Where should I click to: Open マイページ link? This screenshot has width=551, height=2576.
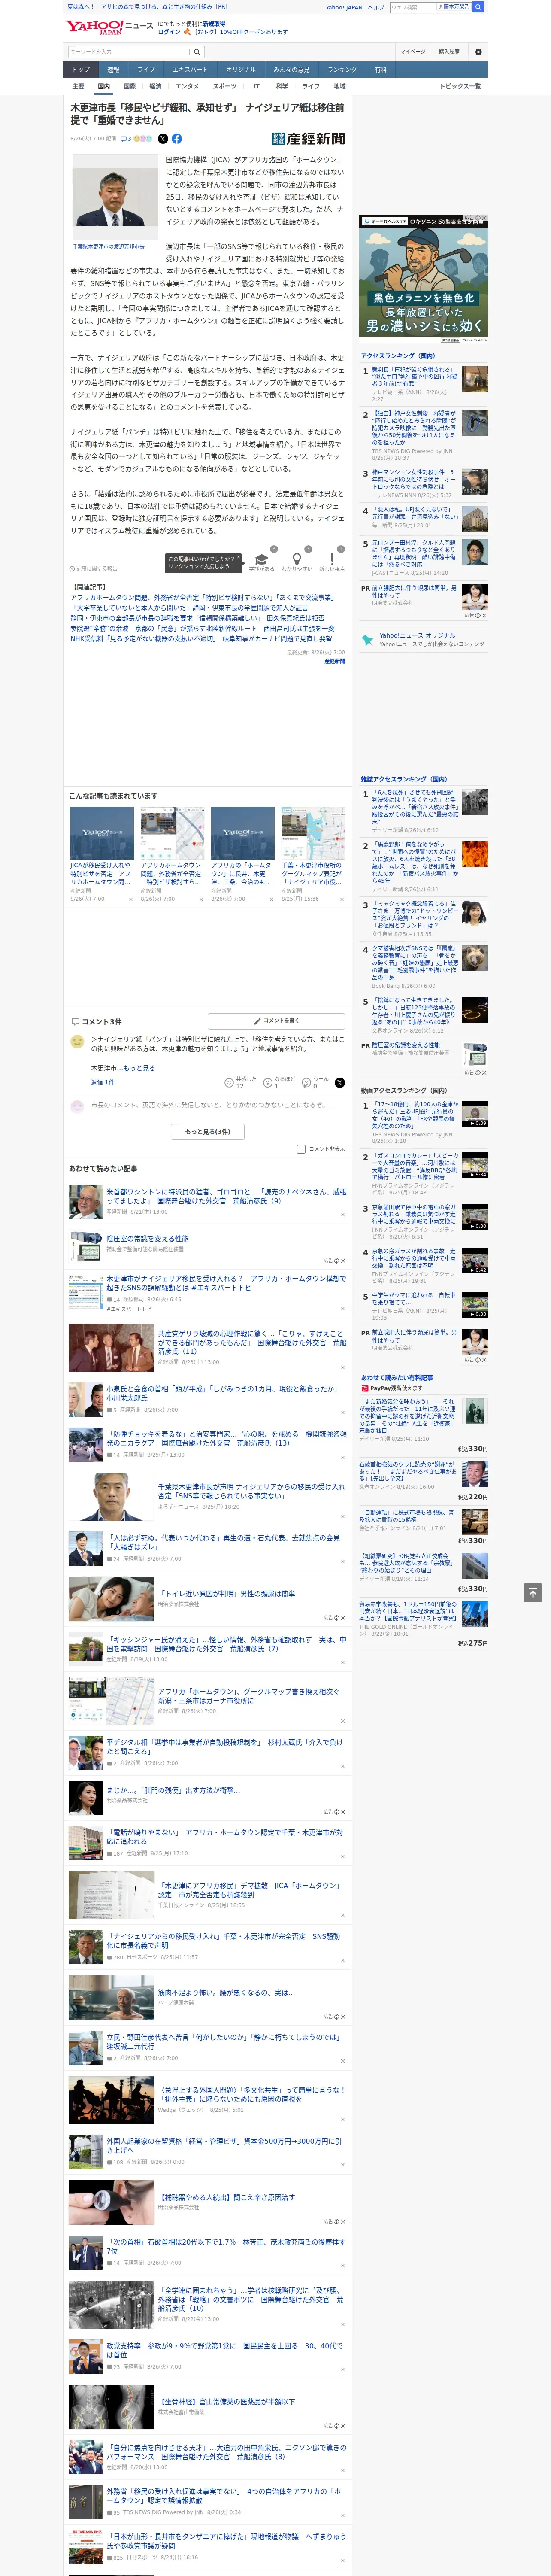[x=413, y=52]
